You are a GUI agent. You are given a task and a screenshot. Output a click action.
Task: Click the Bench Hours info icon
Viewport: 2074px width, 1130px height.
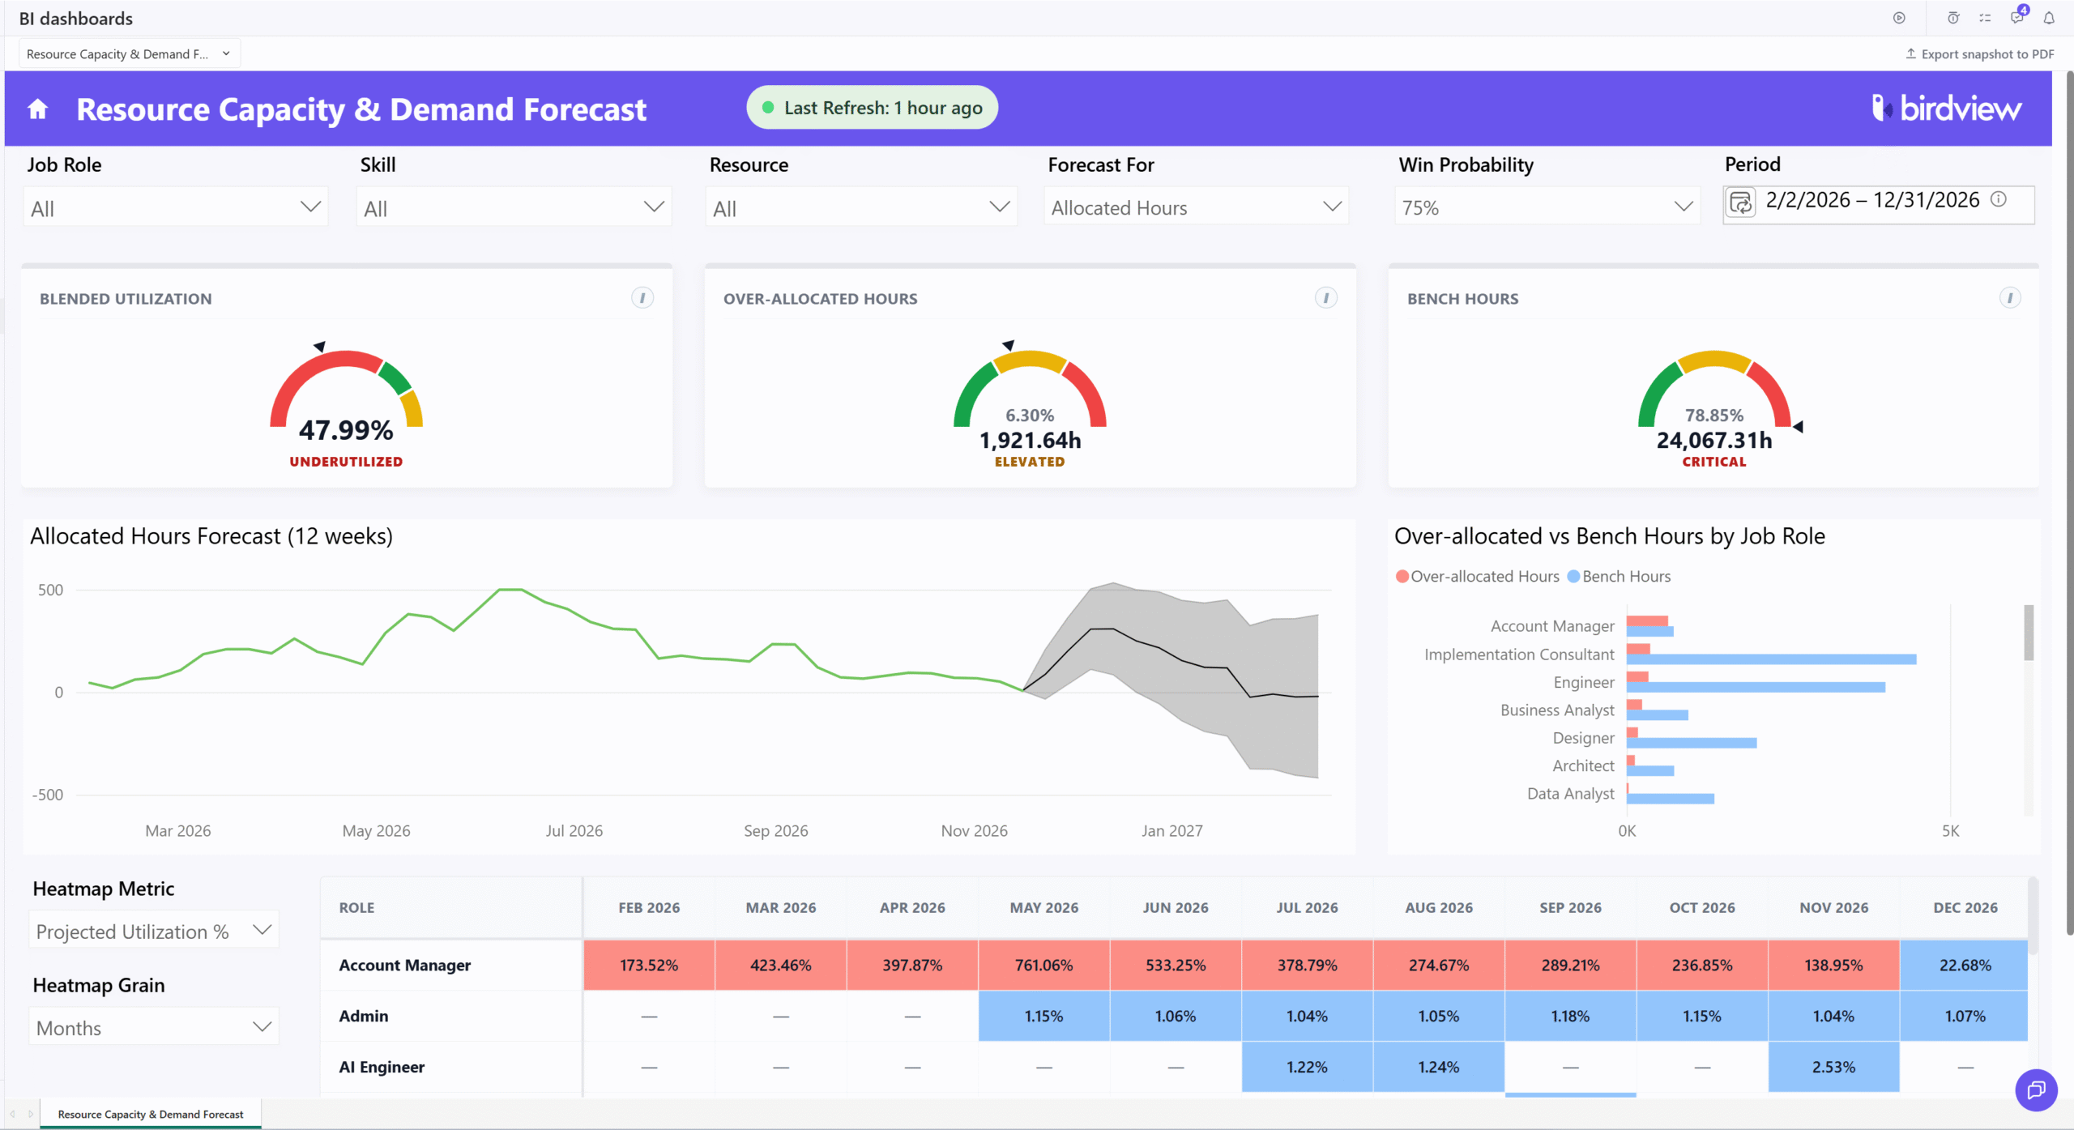click(x=2010, y=298)
